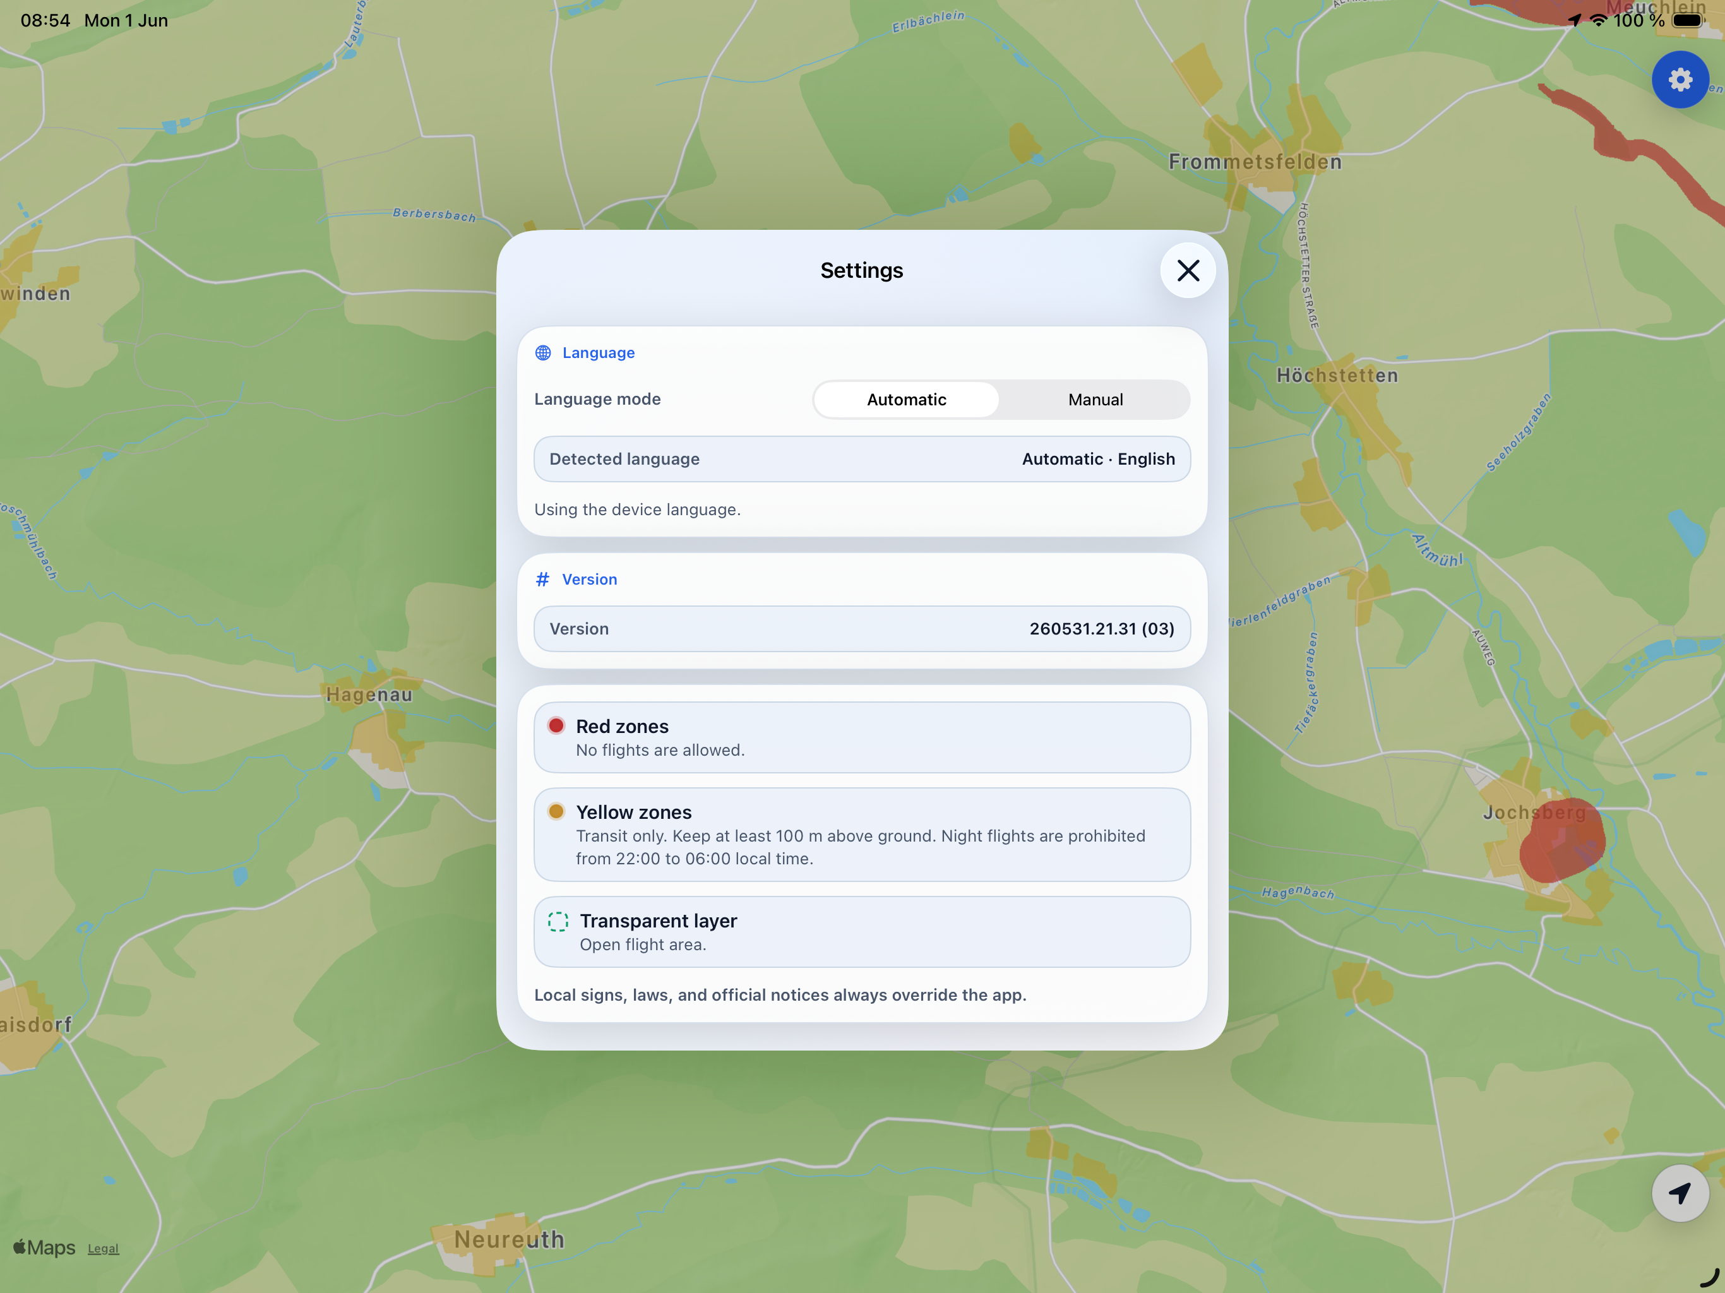Click the Wi-Fi icon in status bar
Image resolution: width=1725 pixels, height=1293 pixels.
[1599, 20]
